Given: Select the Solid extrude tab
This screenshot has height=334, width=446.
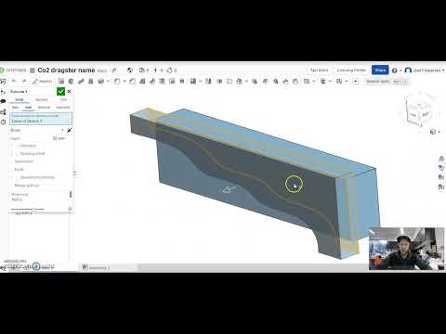Looking at the screenshot, I should (x=20, y=99).
